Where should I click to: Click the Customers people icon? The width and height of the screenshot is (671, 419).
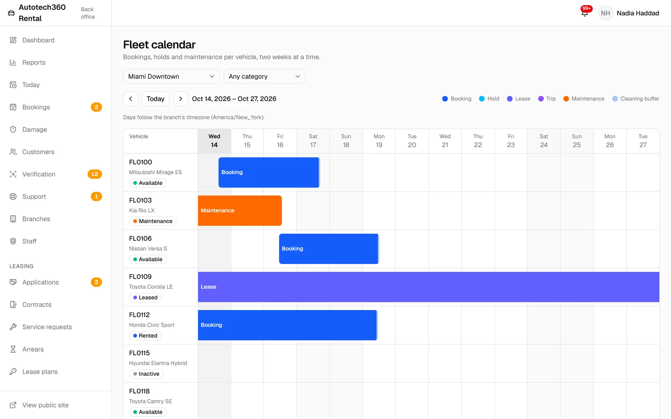click(13, 152)
